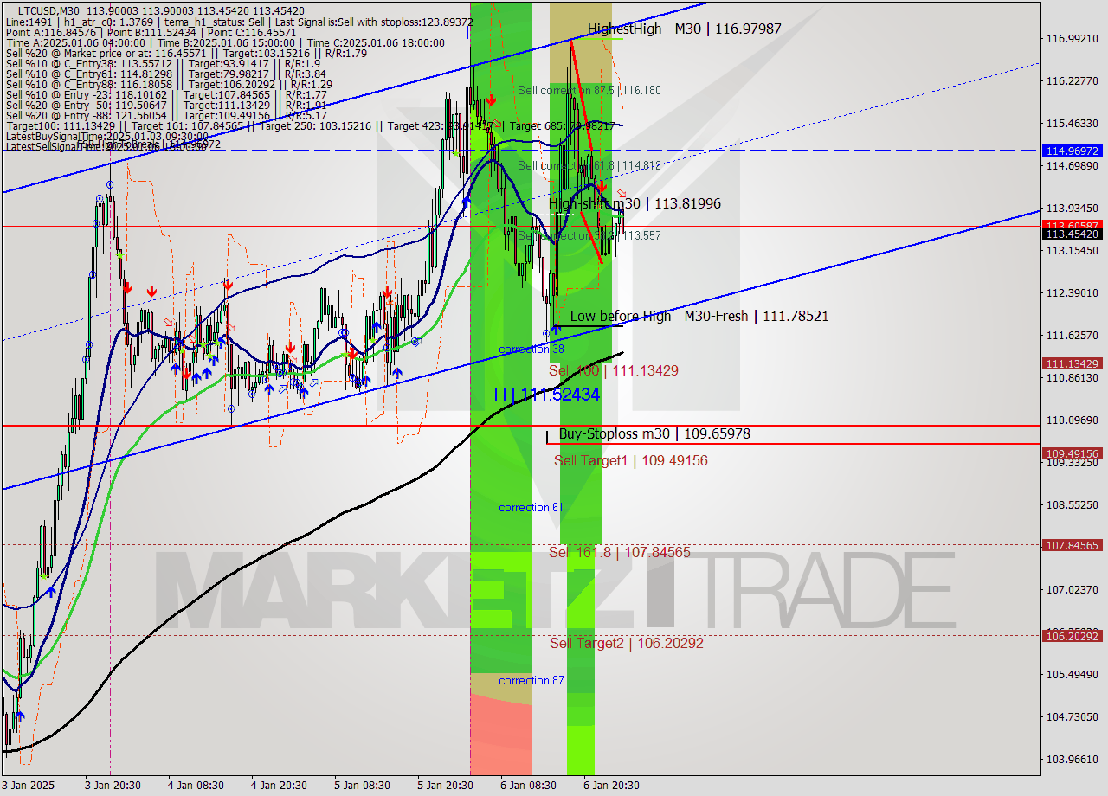Click Sell %10 @ C_Entry88: 116.18058 line

[169, 84]
